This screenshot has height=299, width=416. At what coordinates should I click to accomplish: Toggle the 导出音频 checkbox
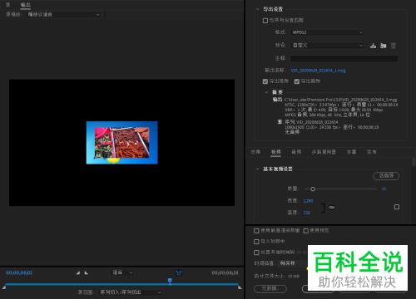[x=297, y=81]
